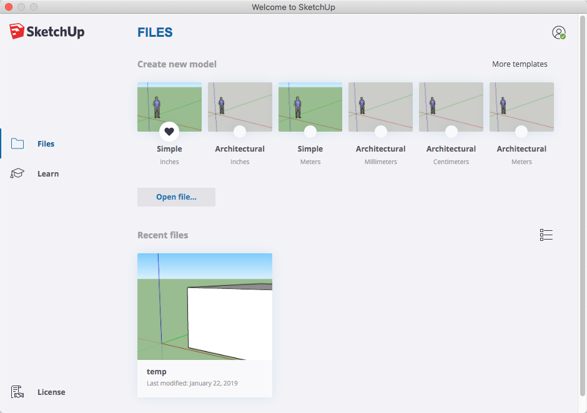
Task: Favorite the Architectural Inches template
Action: click(240, 131)
